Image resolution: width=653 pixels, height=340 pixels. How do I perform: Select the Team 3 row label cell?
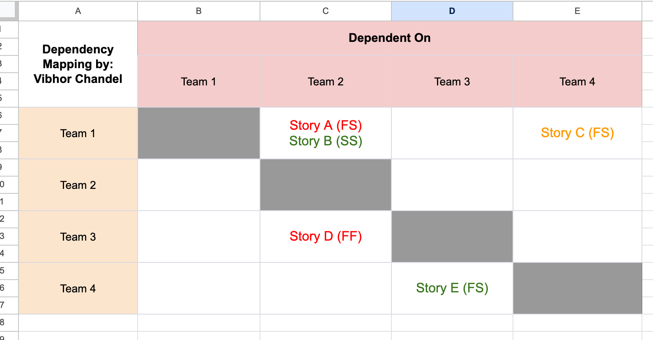coord(78,237)
